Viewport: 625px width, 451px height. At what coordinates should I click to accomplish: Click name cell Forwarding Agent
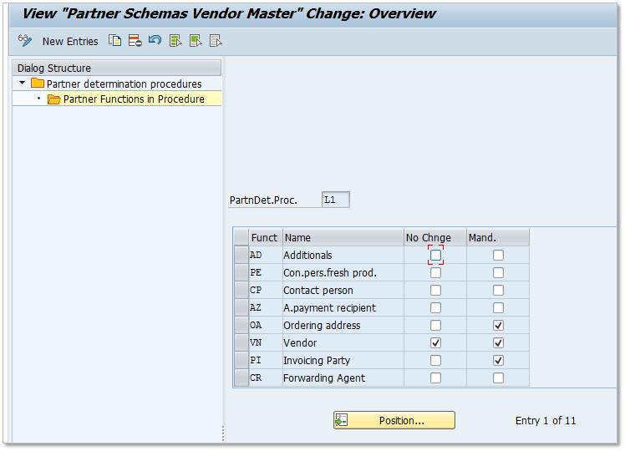click(343, 378)
